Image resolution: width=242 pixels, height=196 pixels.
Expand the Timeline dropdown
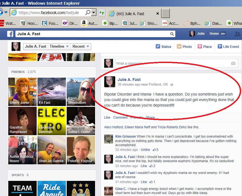click(59, 47)
